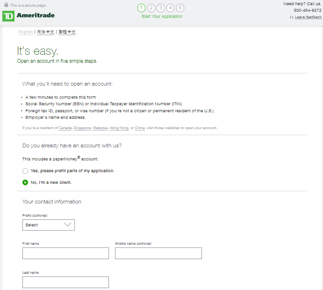The width and height of the screenshot is (323, 290).
Task: Click step 5 circle indicator
Action: coord(180,8)
